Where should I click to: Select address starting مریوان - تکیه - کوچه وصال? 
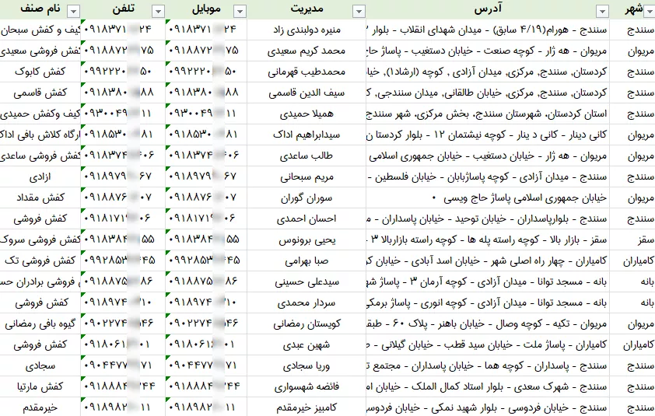(488, 323)
